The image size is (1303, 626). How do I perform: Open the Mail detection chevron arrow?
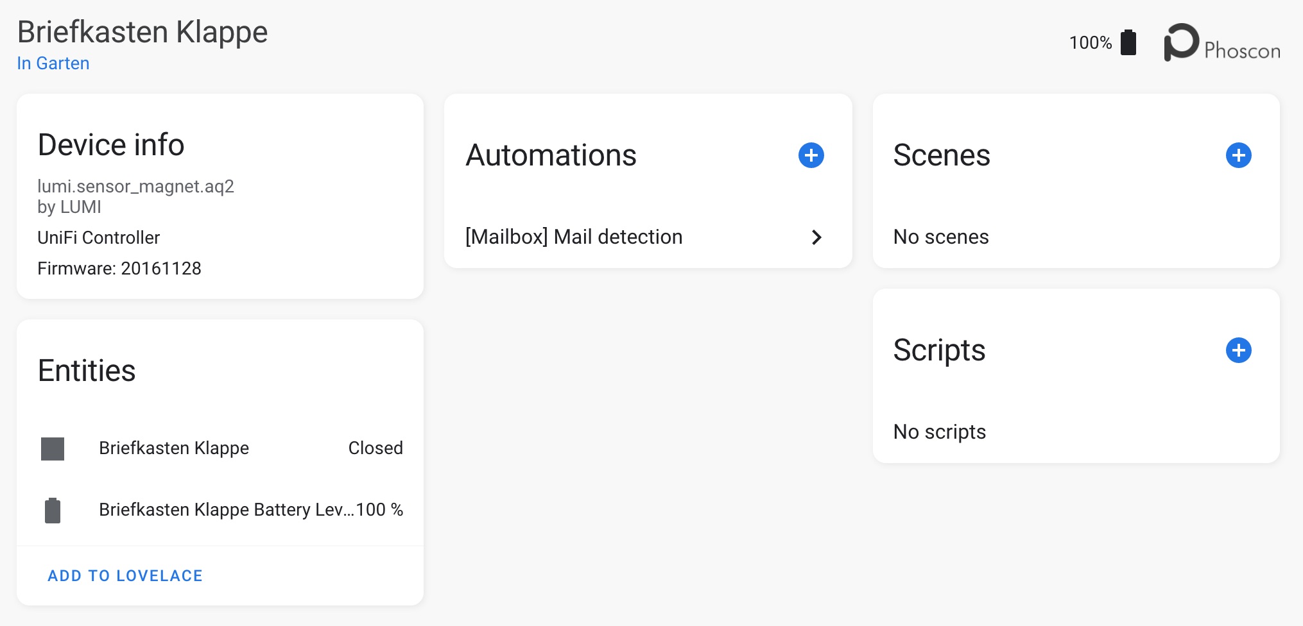(x=816, y=237)
